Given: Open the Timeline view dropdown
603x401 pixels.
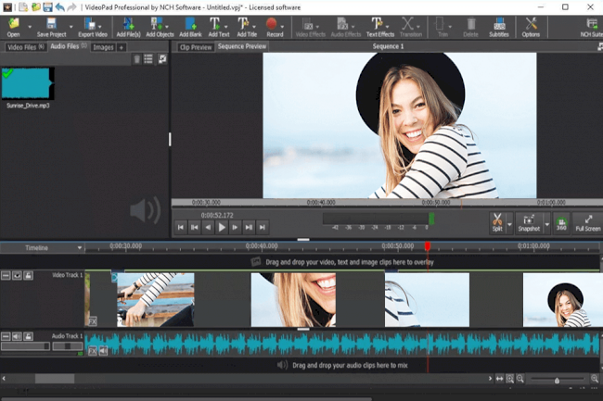Looking at the screenshot, I should pyautogui.click(x=78, y=248).
